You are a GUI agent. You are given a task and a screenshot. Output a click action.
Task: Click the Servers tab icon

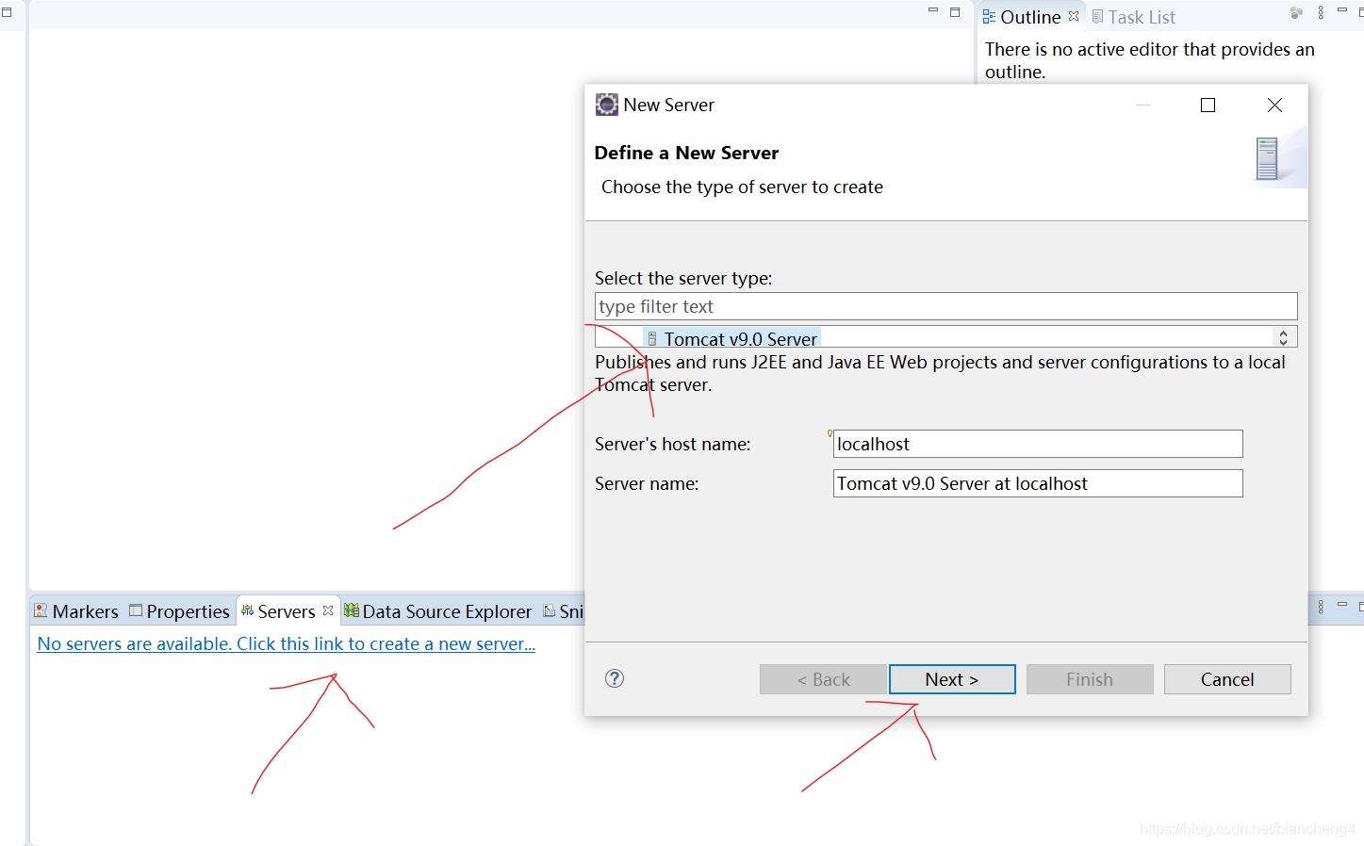pyautogui.click(x=247, y=610)
